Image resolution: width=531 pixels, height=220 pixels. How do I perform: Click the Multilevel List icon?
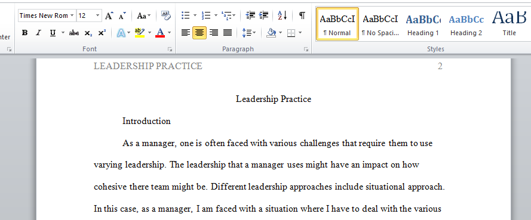[226, 16]
